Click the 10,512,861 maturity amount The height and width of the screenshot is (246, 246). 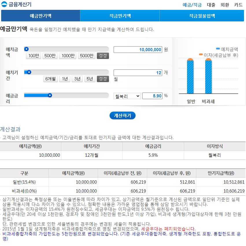click(x=234, y=182)
